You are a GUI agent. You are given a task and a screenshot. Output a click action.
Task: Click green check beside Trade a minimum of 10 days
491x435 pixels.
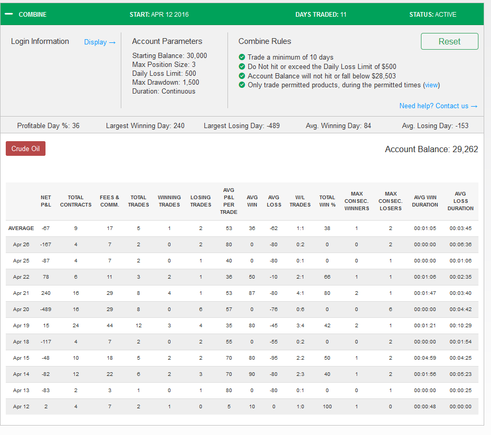tap(242, 57)
